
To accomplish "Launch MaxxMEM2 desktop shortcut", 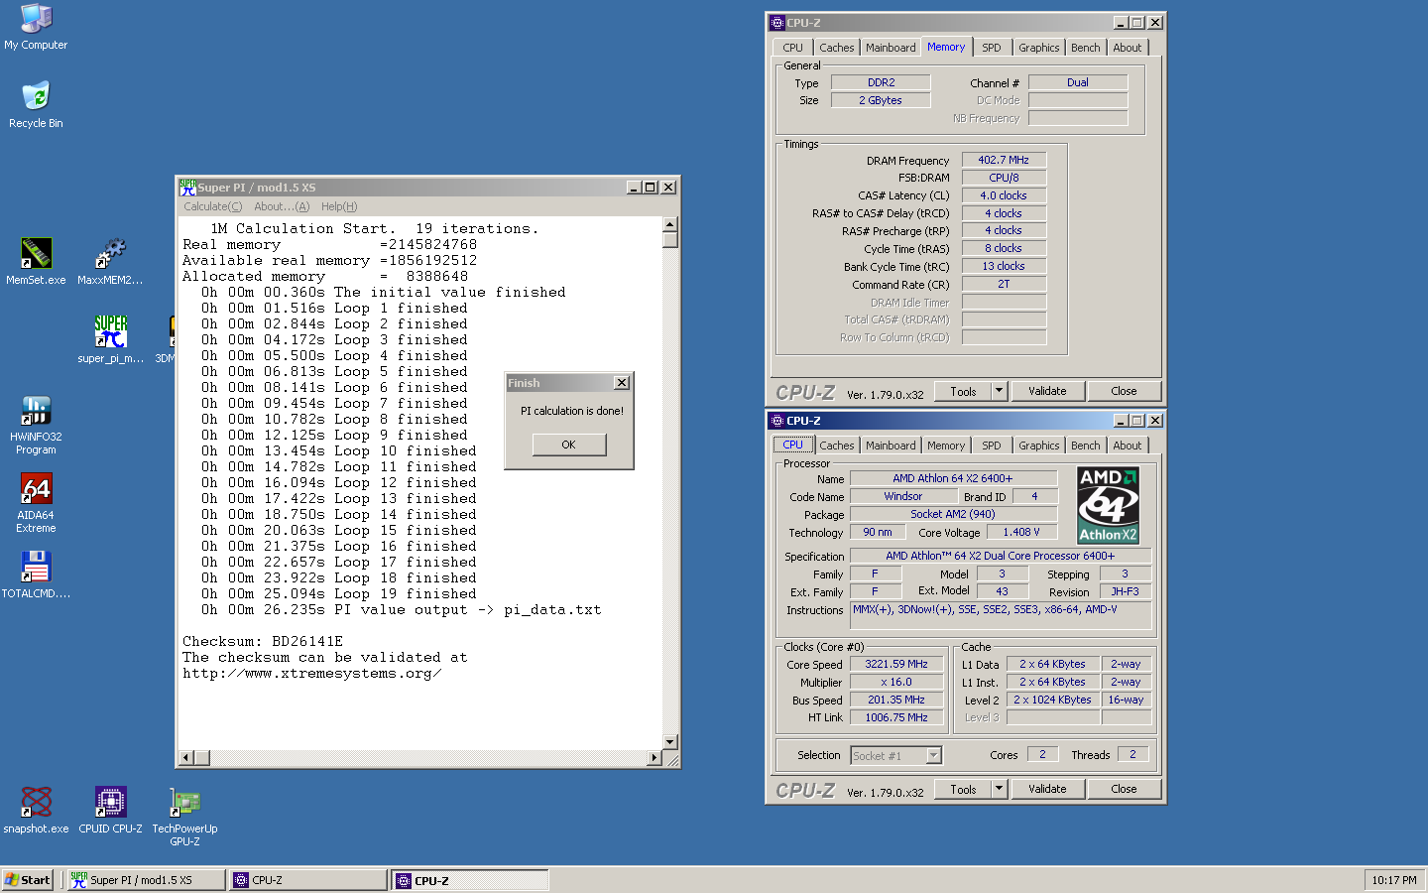I will [x=110, y=262].
